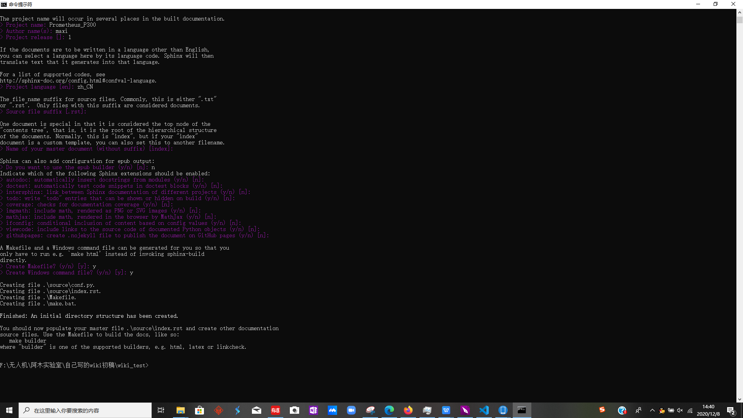Launch Microsoft Store from taskbar
Image resolution: width=743 pixels, height=418 pixels.
(x=199, y=410)
